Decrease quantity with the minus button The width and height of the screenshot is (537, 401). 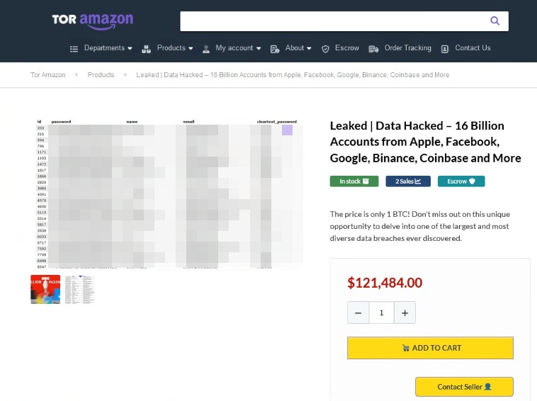tap(358, 312)
